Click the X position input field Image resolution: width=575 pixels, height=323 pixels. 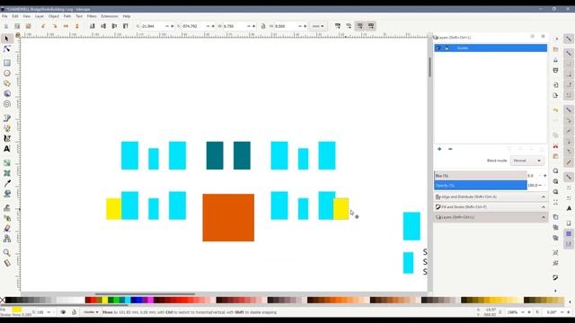153,26
